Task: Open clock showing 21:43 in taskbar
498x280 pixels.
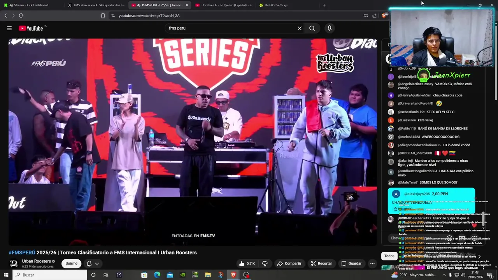Action: [x=475, y=275]
